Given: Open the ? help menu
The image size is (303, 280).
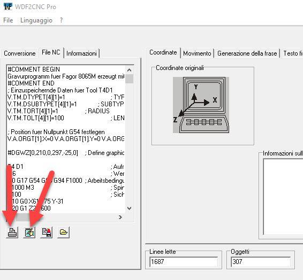Looking at the screenshot, I should tap(61, 20).
